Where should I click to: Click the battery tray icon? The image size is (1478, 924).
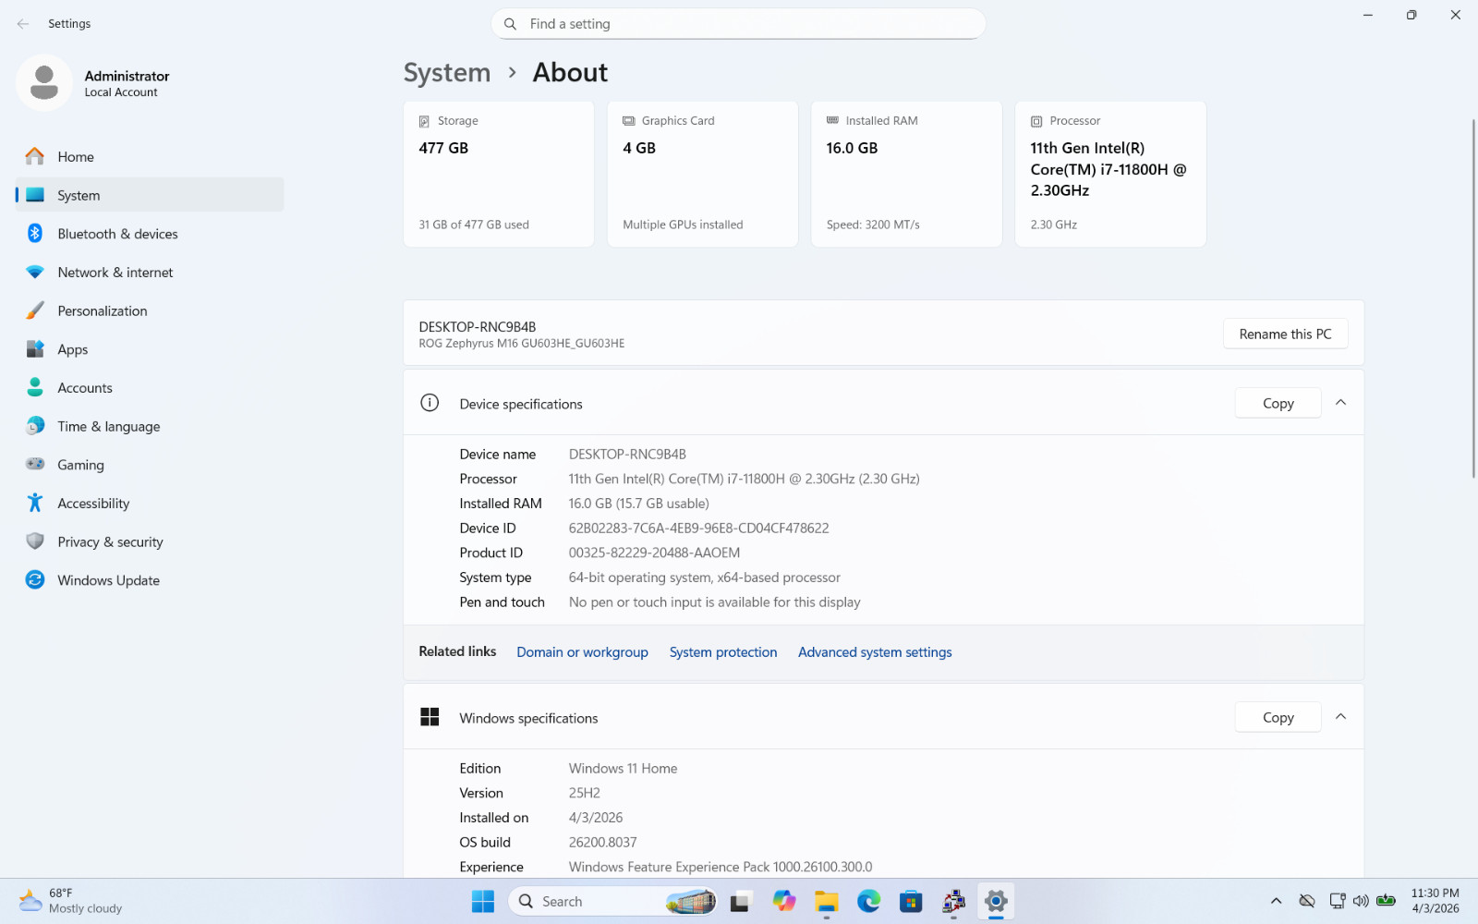pos(1386,901)
